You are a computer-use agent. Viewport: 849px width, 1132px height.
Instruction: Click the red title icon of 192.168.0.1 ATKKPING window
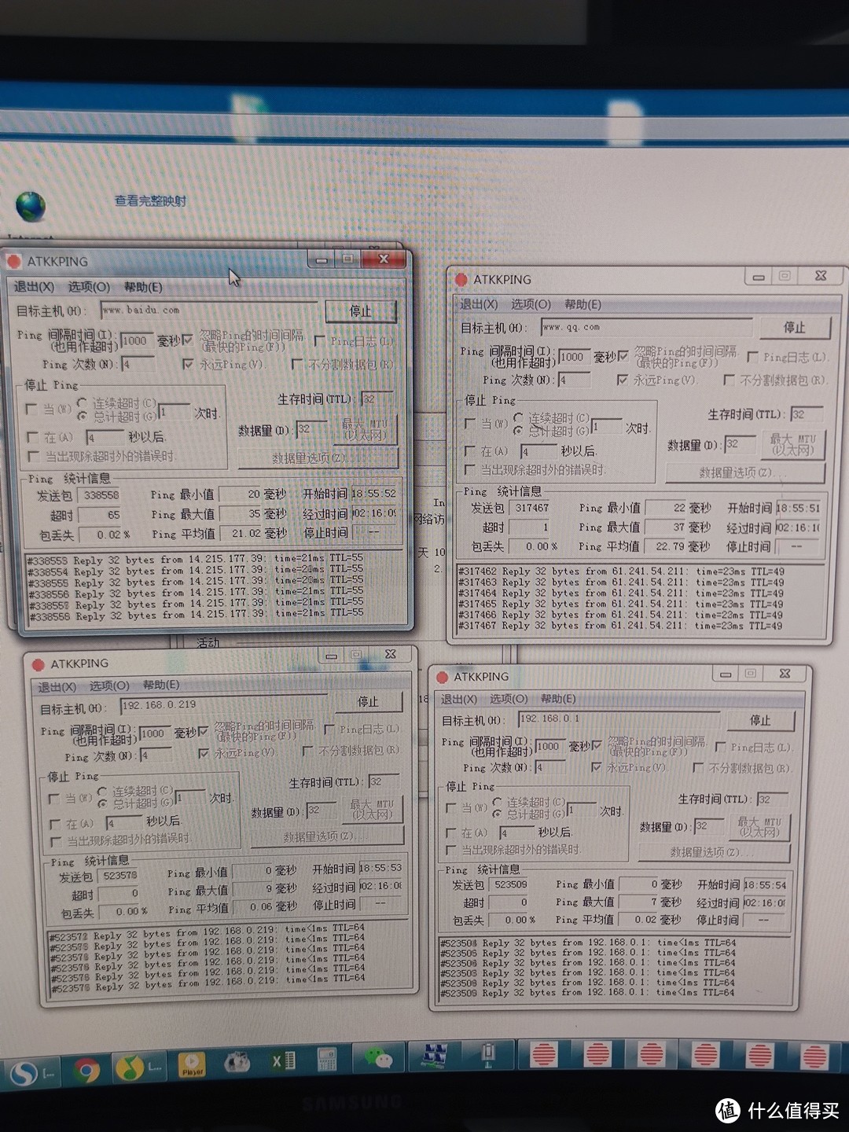442,677
